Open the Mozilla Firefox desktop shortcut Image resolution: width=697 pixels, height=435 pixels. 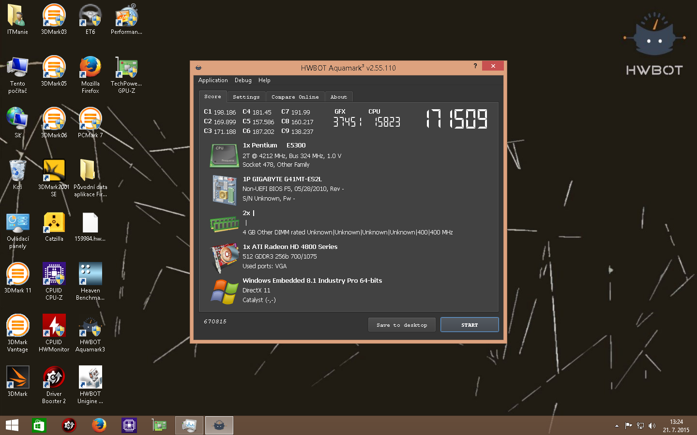[90, 75]
